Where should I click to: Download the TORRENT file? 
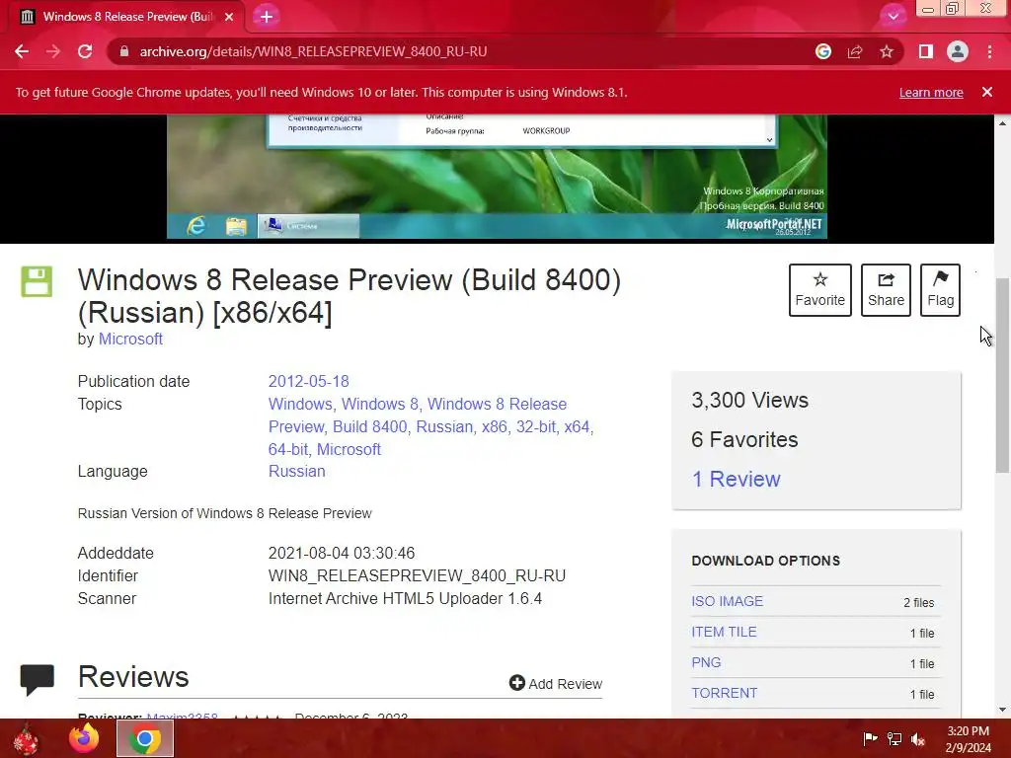[x=724, y=693]
